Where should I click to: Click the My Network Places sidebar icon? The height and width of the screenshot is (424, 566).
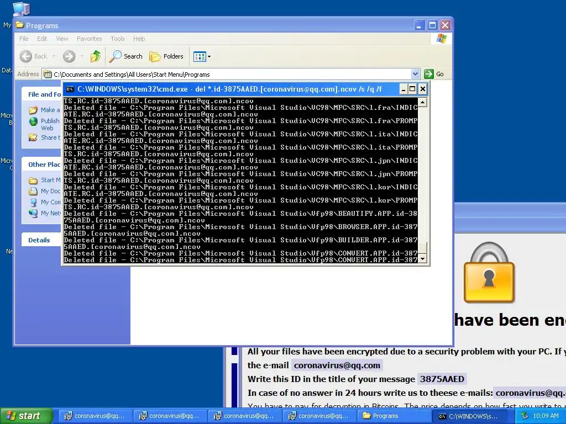click(x=33, y=213)
